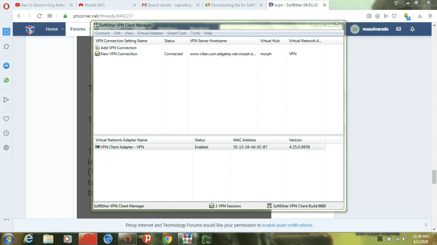
Task: Dismiss the push notification banner
Action: [x=426, y=225]
